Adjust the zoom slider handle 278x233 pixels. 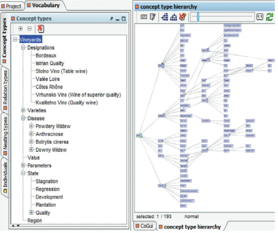point(198,17)
